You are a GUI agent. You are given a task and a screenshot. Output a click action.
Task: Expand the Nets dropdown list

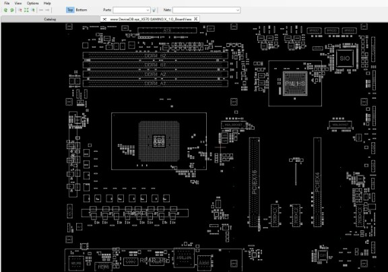[x=238, y=10]
